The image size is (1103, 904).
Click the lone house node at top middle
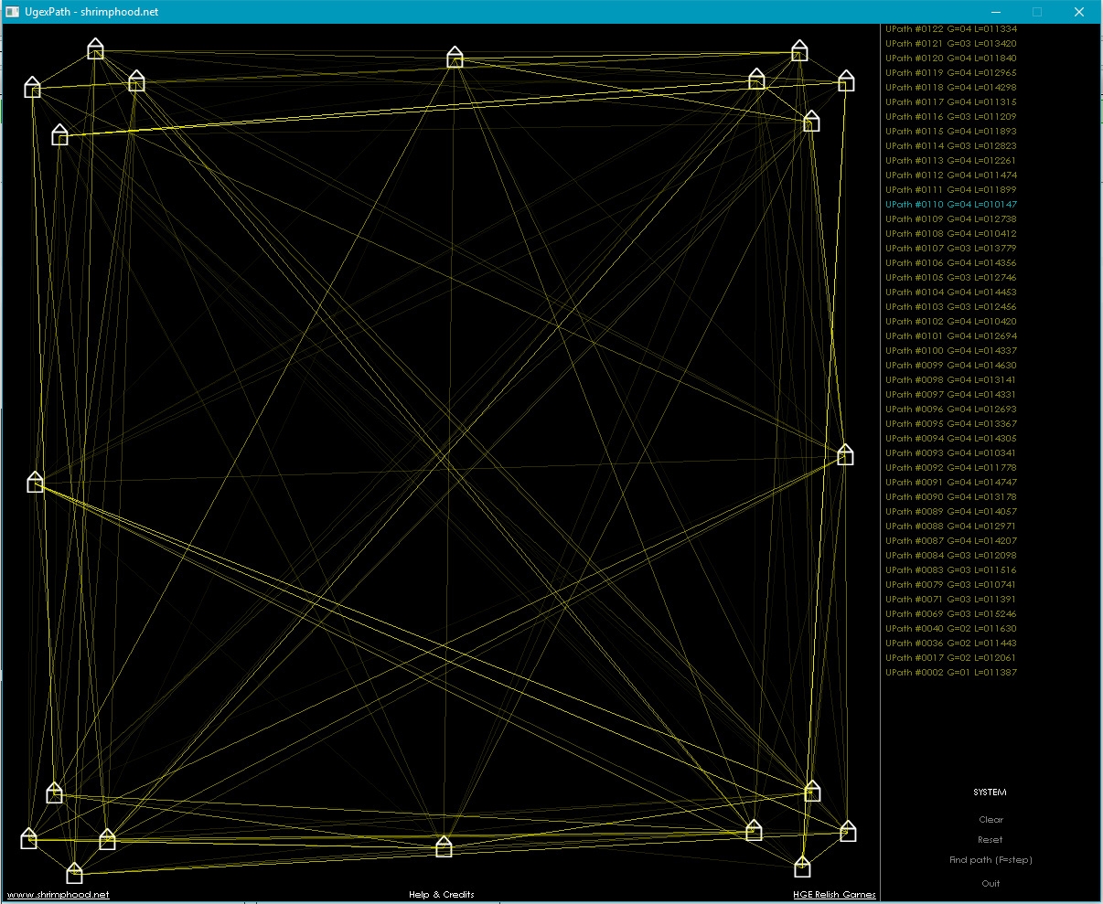click(x=455, y=58)
